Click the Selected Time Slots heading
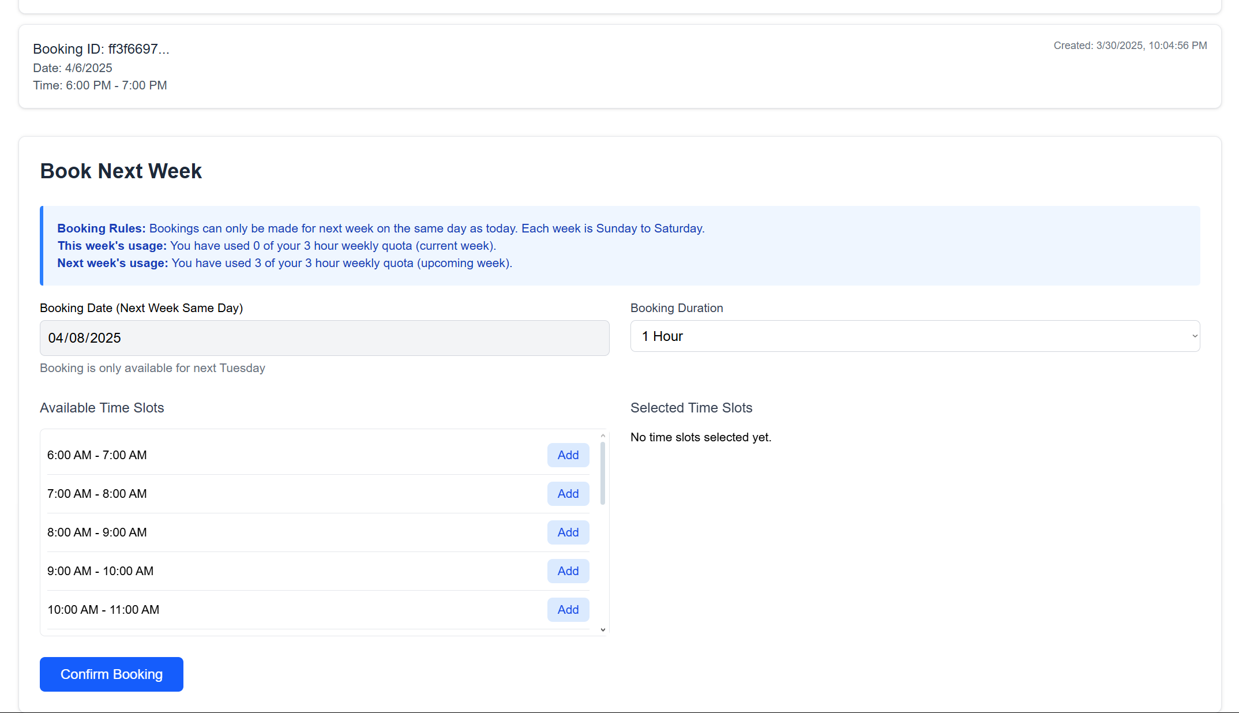The width and height of the screenshot is (1239, 713). 691,408
